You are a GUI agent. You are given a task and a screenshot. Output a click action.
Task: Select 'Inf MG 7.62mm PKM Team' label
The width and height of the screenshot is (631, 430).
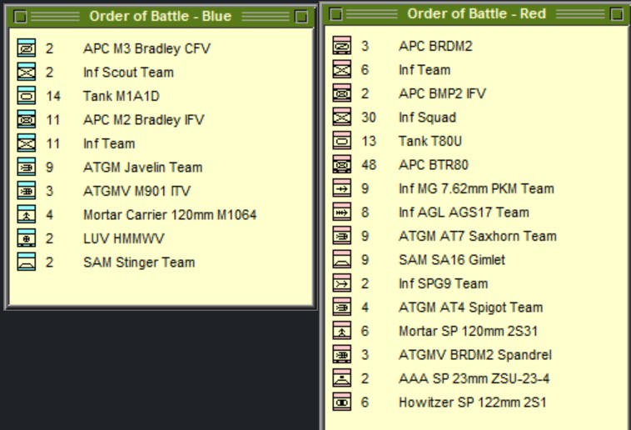476,188
